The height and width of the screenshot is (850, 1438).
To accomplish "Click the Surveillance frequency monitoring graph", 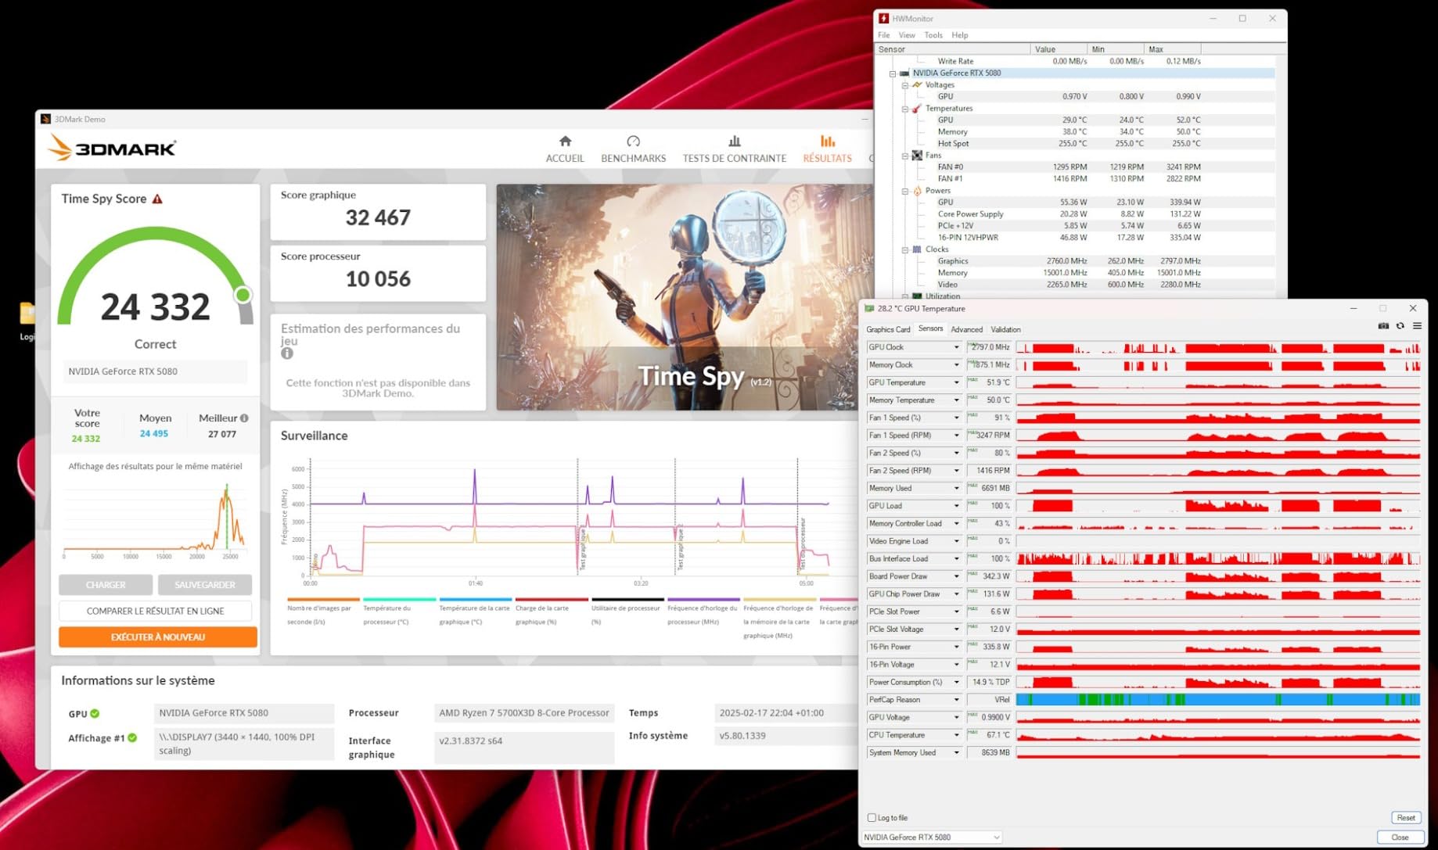I will (x=570, y=520).
